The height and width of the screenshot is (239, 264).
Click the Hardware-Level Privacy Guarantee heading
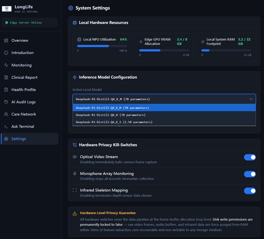(108, 213)
